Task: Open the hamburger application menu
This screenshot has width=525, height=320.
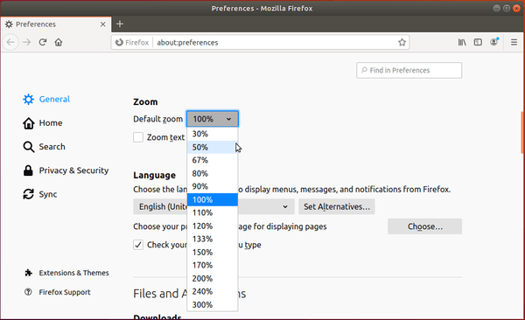Action: (x=514, y=42)
